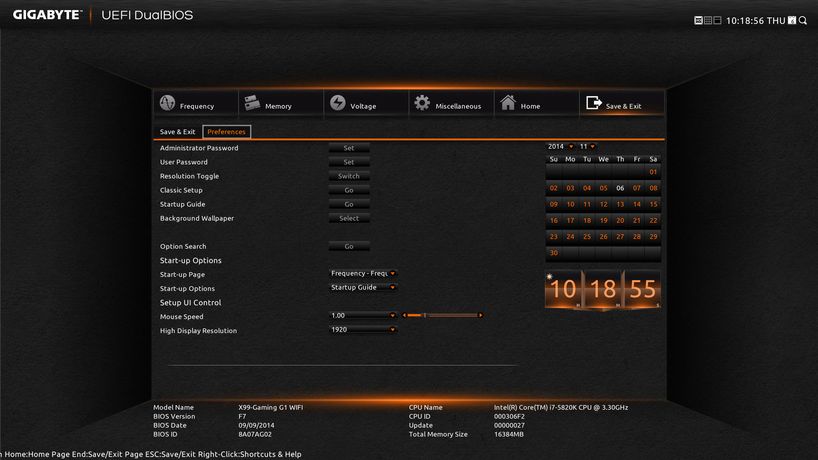Open the High Display Resolution 1920 dropdown
Screen dimensions: 818x460
[x=363, y=329]
